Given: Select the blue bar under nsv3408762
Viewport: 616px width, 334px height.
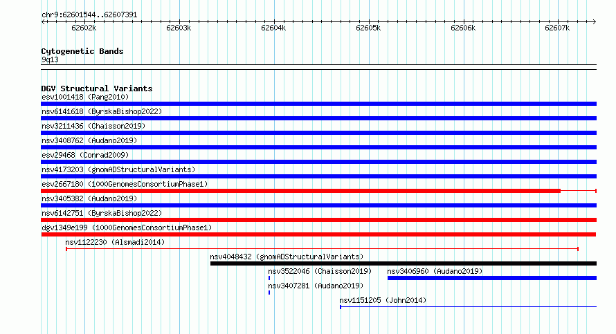Looking at the screenshot, I should coord(318,147).
